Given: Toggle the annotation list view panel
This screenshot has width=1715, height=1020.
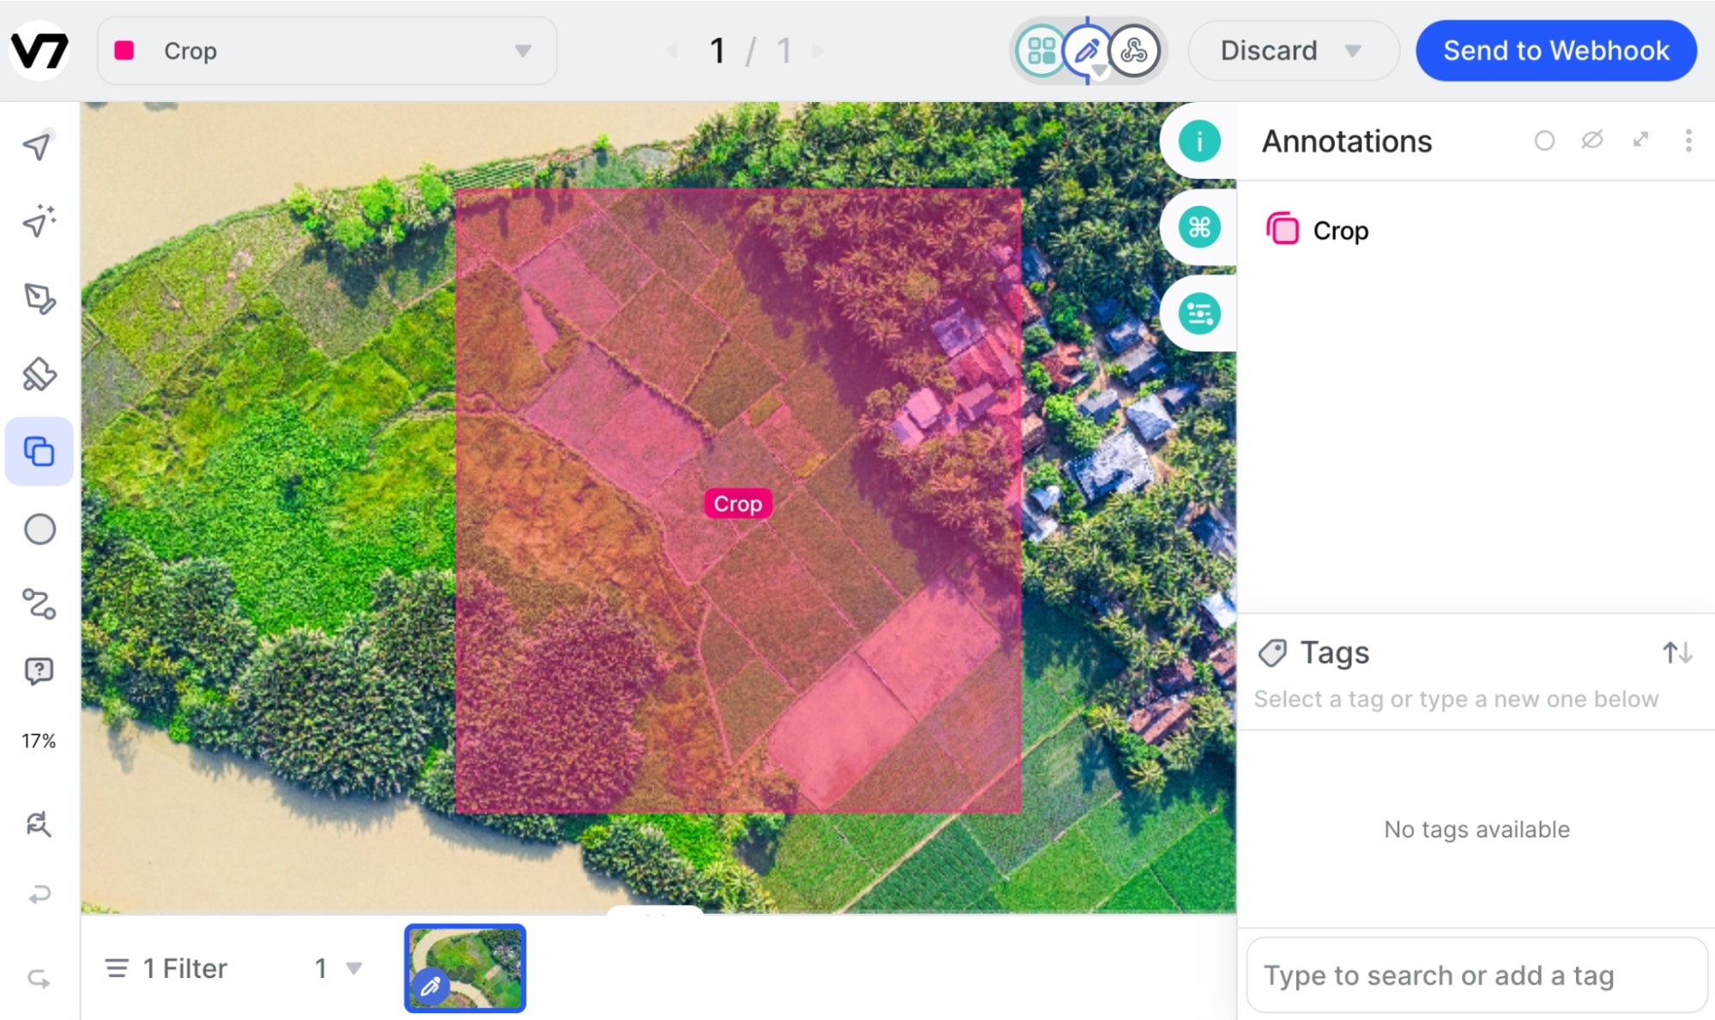Looking at the screenshot, I should [x=1642, y=140].
